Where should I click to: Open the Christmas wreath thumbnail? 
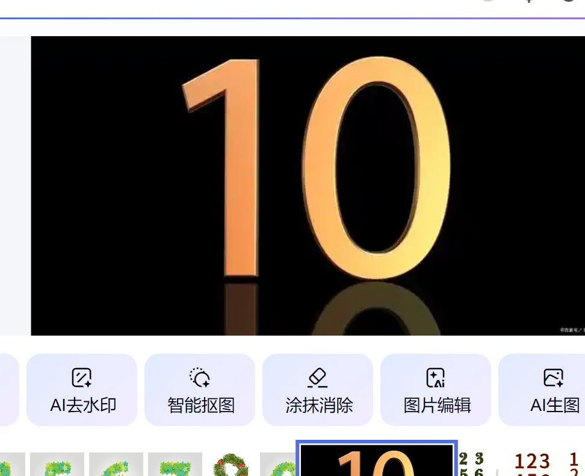pos(231,465)
